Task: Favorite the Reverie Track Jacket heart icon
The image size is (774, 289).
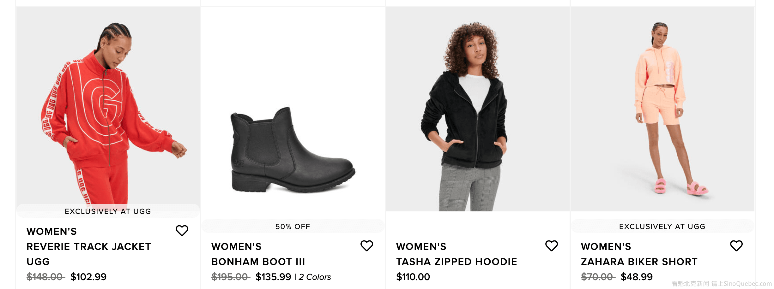Action: coord(182,231)
